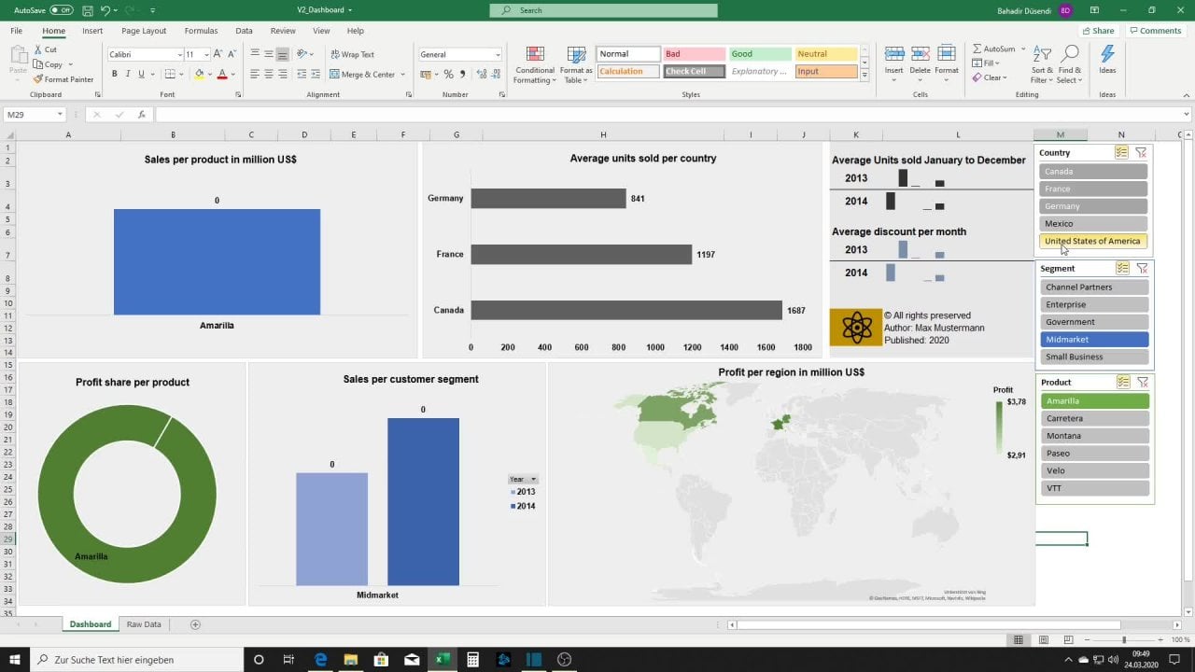Switch to the Raw Data sheet tab
Image resolution: width=1195 pixels, height=672 pixels.
pos(144,624)
